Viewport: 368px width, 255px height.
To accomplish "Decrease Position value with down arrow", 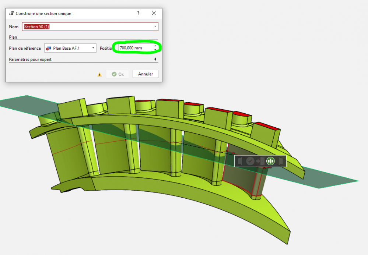I will pos(155,50).
